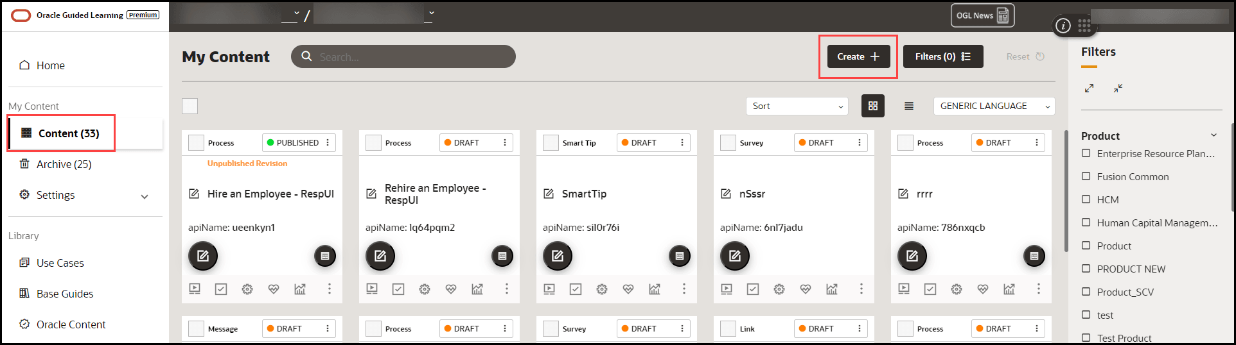
Task: Open the apps grid icon in header
Action: click(1084, 26)
